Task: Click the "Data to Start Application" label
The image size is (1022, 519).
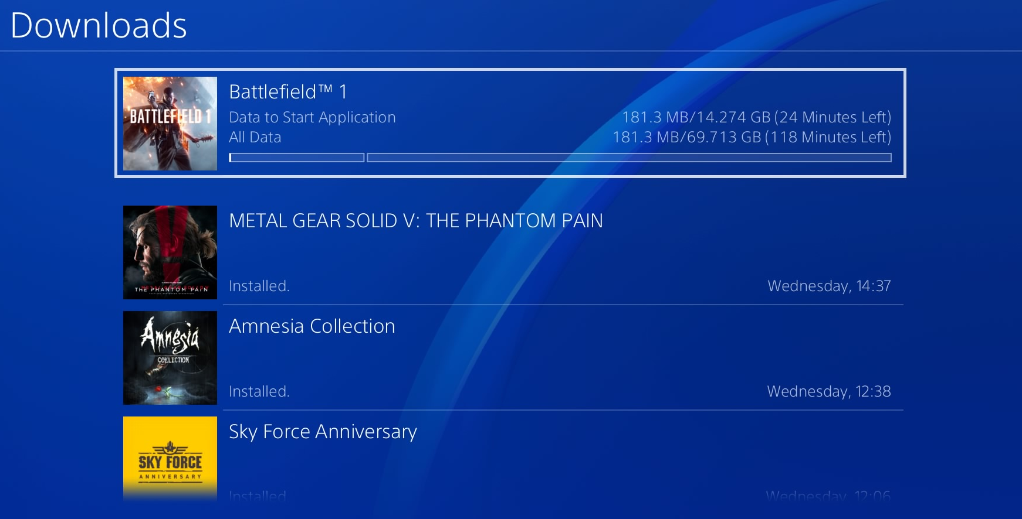Action: coord(312,118)
